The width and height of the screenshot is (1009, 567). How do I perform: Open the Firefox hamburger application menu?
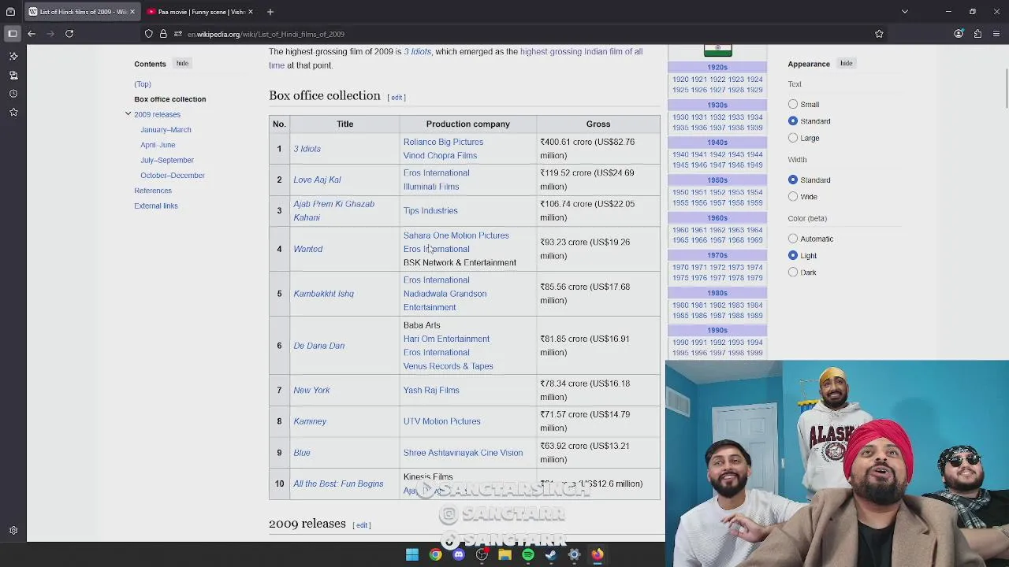point(997,34)
